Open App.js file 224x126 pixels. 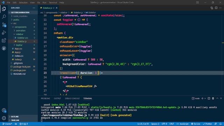[23, 52]
